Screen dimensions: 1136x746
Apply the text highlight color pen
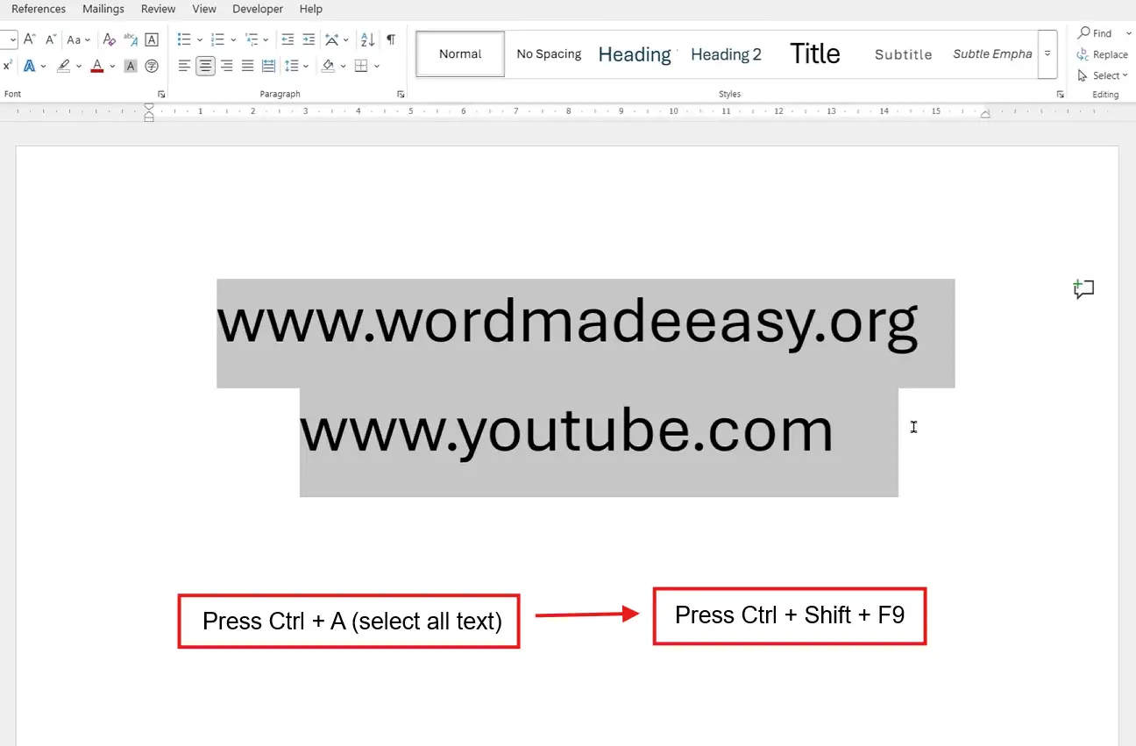click(63, 66)
